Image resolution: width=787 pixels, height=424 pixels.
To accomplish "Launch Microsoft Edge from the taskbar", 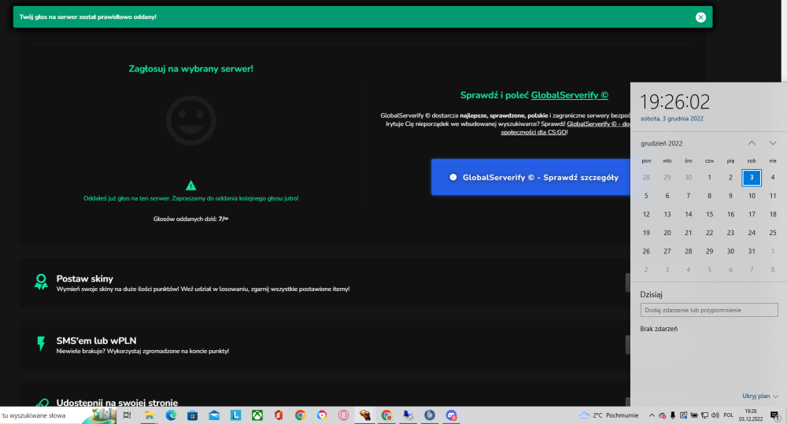I will [171, 415].
